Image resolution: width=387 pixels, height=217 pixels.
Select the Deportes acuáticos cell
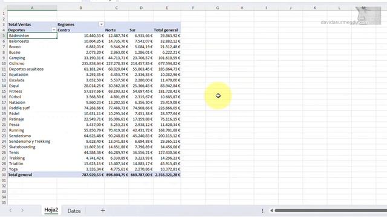32,69
